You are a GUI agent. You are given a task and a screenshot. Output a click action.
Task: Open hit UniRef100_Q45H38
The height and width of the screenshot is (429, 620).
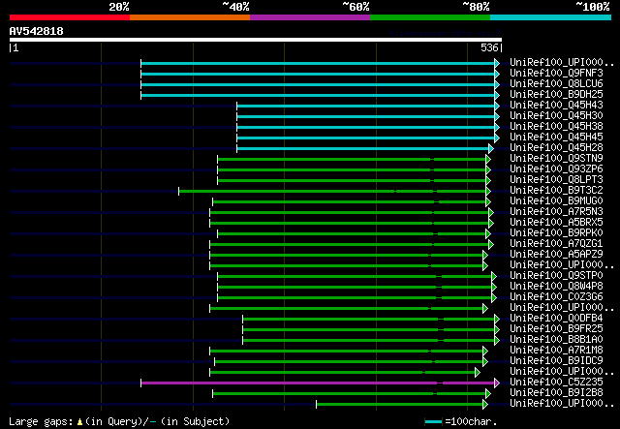[556, 127]
